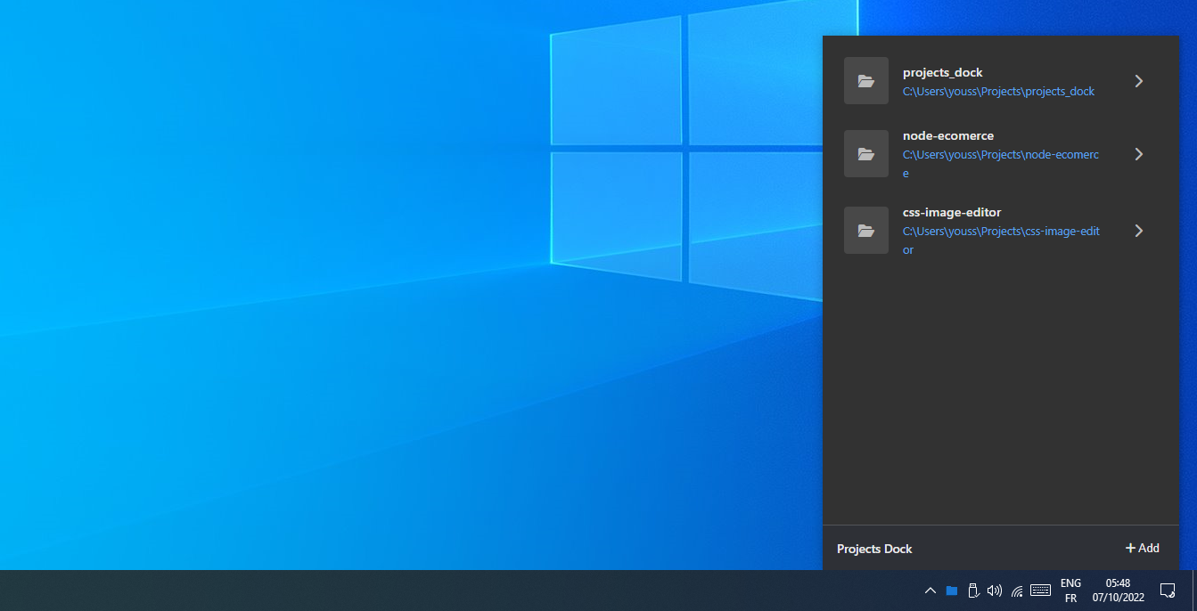Click the blue Projects Dock tray icon

pyautogui.click(x=950, y=590)
